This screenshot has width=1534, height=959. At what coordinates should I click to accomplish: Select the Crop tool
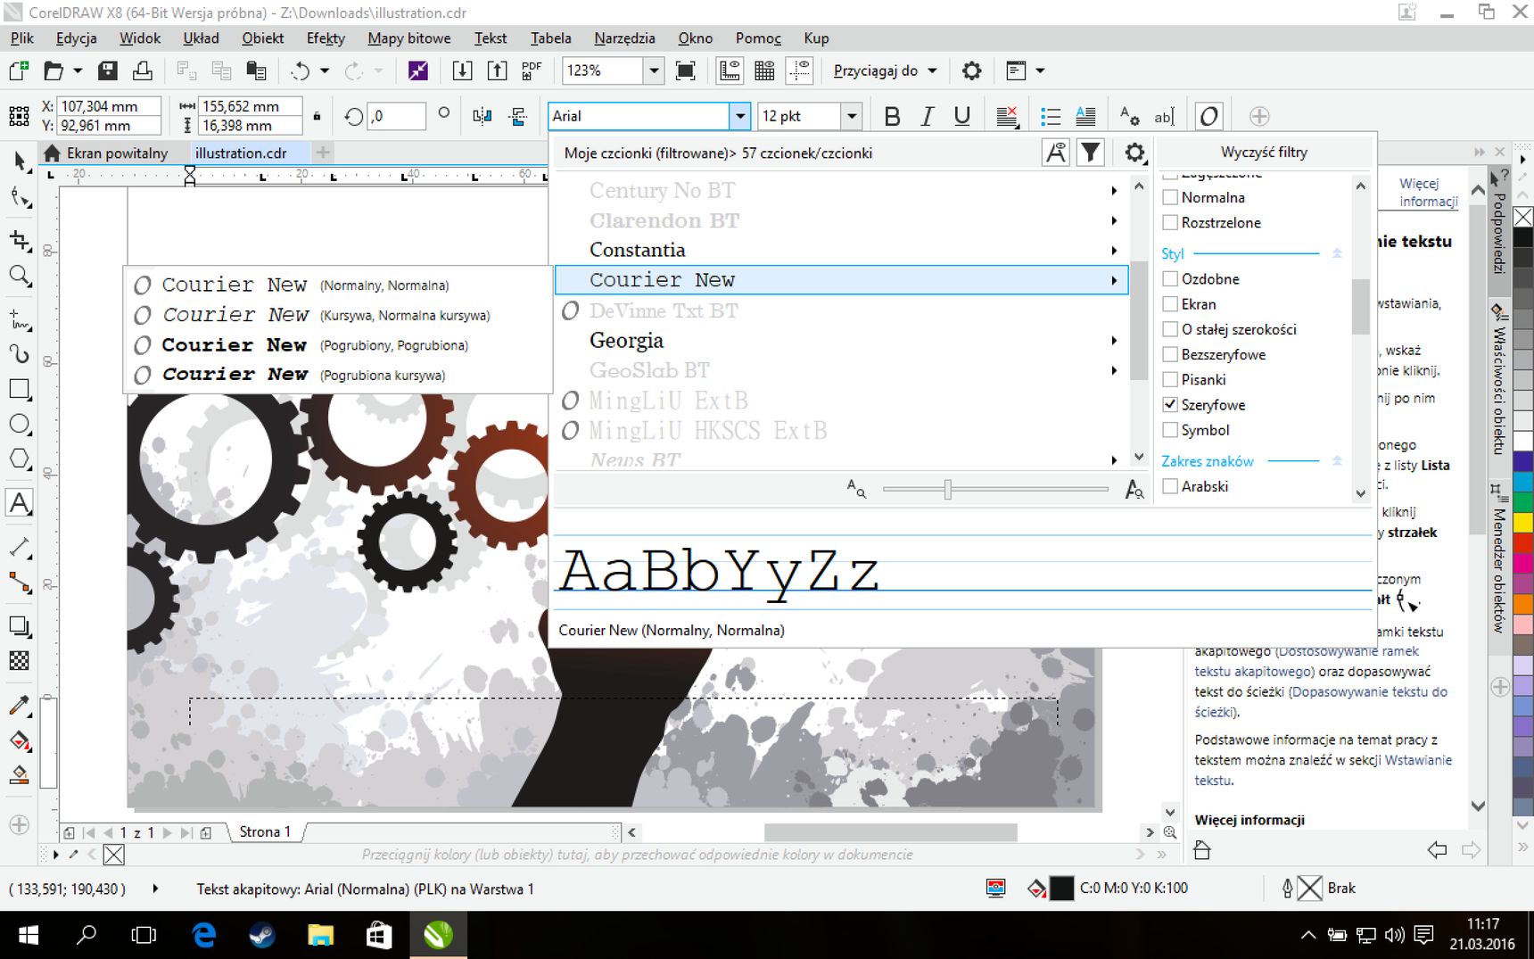click(x=20, y=241)
